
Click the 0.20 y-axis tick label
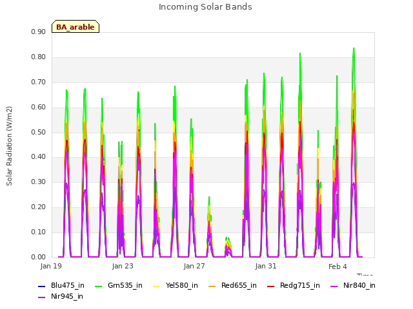tap(39, 207)
